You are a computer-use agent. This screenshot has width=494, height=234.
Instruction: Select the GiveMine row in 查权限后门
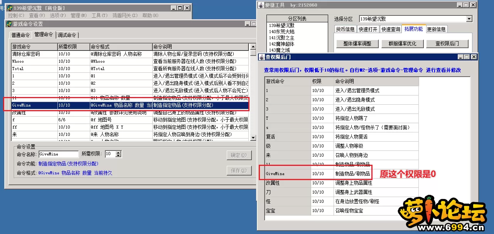[x=342, y=174]
